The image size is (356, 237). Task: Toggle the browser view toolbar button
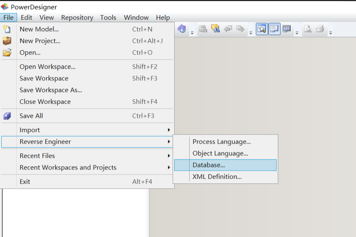[x=262, y=29]
